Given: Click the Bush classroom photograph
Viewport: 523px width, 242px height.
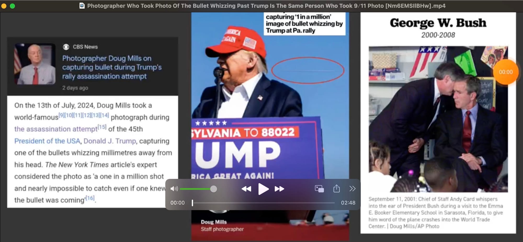Looking at the screenshot, I should pos(438,119).
